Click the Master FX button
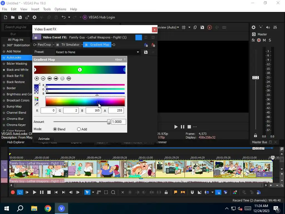The image size is (285, 214). coord(253,40)
